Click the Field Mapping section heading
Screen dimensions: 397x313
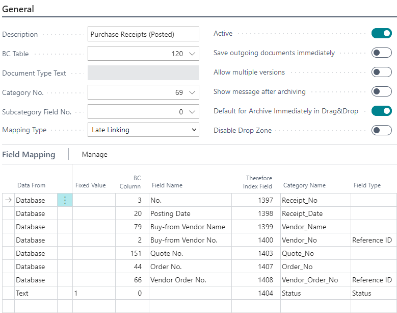tap(29, 154)
